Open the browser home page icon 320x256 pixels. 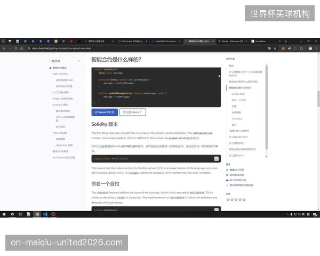22,49
